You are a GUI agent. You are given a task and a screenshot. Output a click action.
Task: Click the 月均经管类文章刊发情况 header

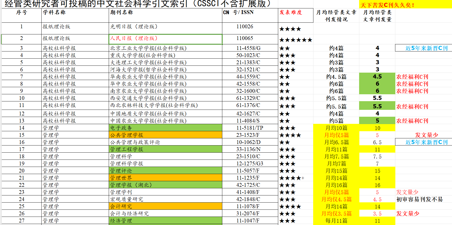click(x=336, y=16)
